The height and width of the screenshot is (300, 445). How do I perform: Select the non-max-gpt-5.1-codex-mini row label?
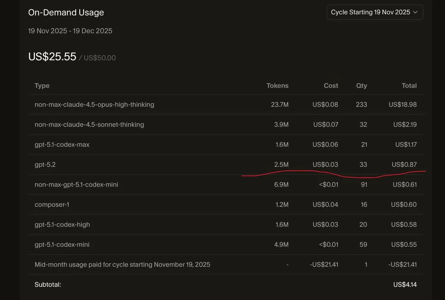(76, 185)
